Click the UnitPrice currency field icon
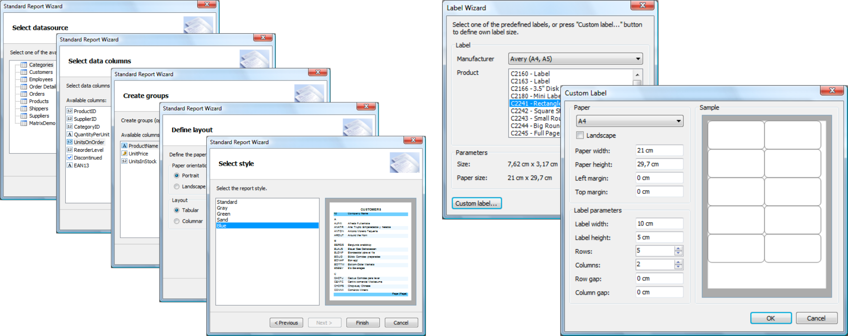This screenshot has width=848, height=336. [x=124, y=154]
